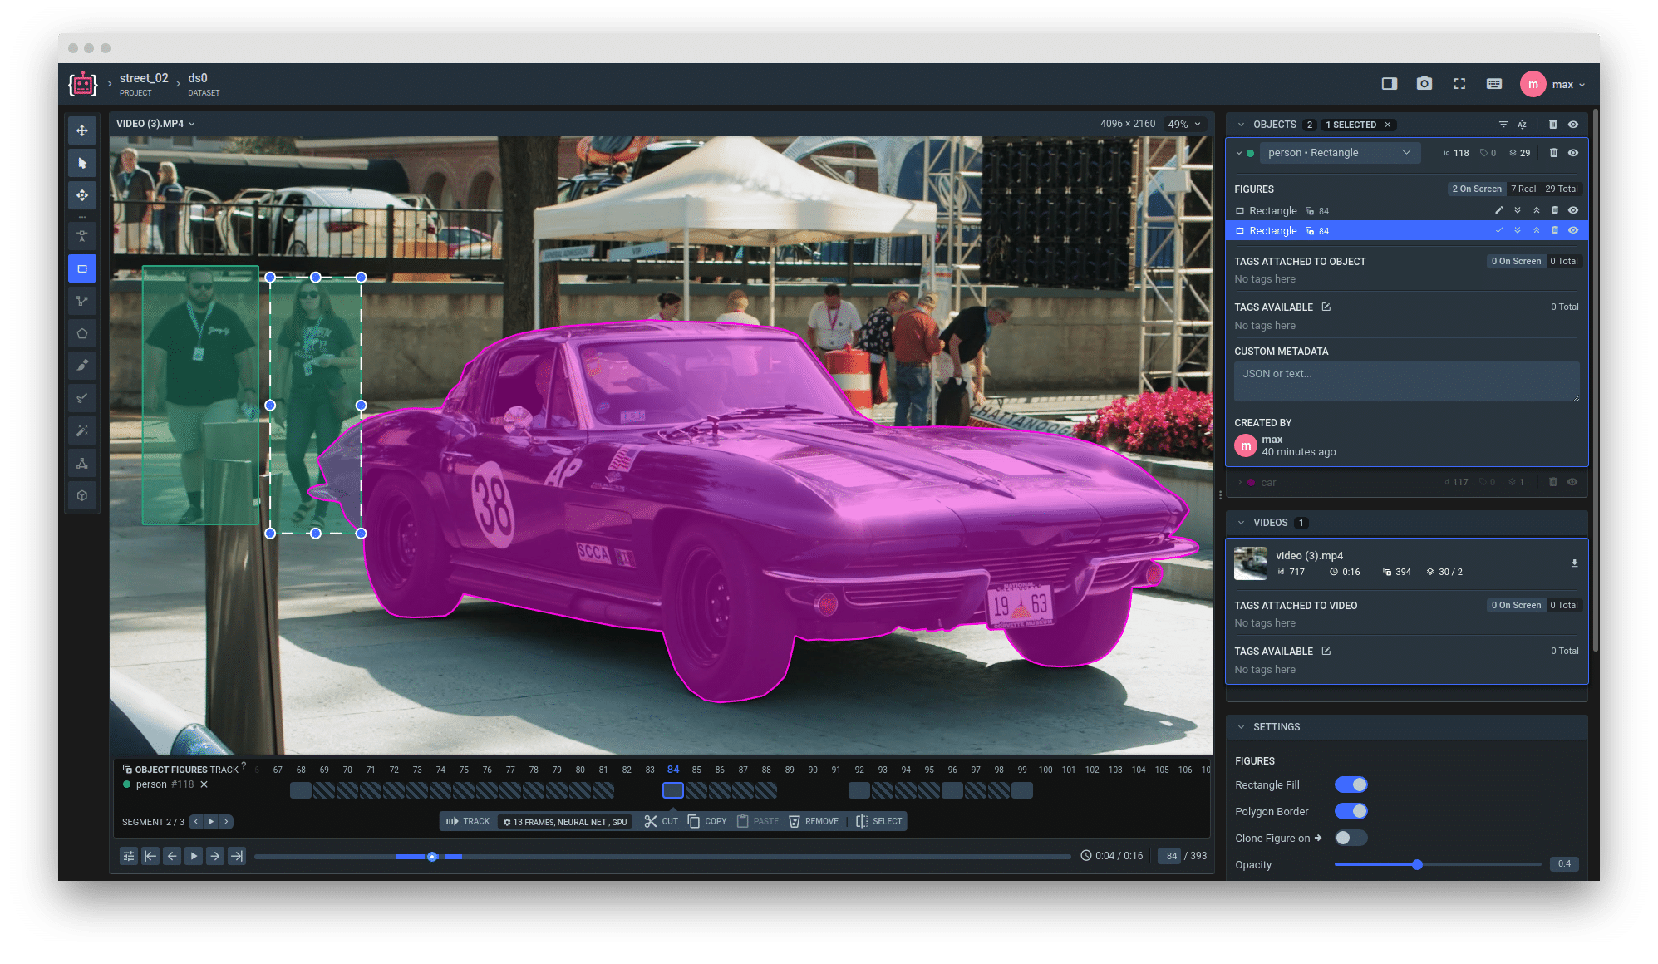
Task: Open street_02 project breadcrumb
Action: (144, 84)
